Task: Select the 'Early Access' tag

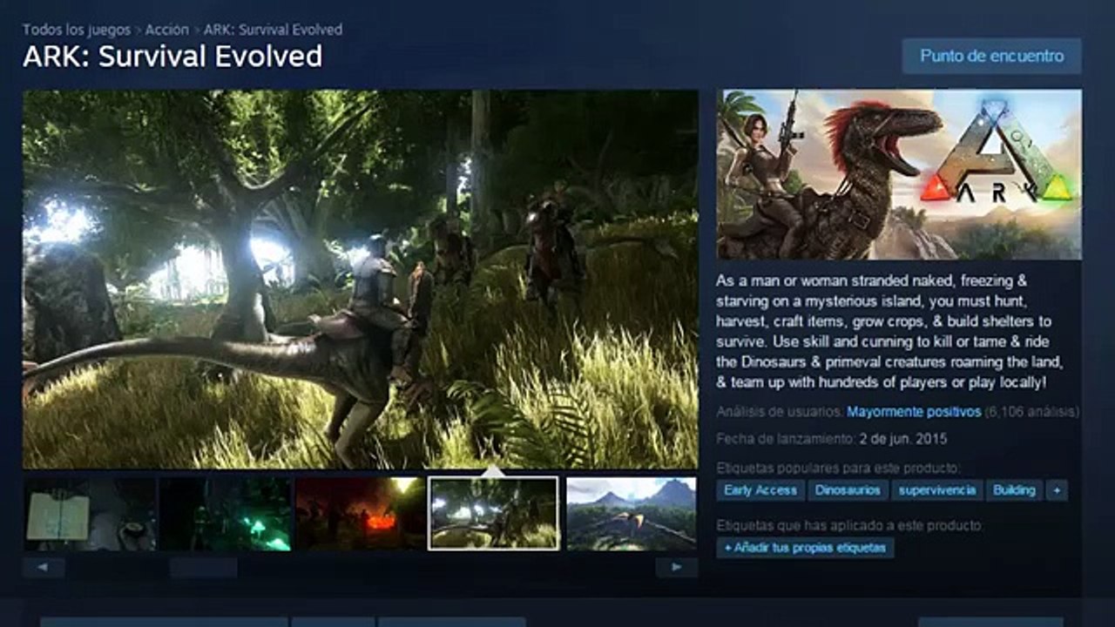Action: tap(760, 490)
